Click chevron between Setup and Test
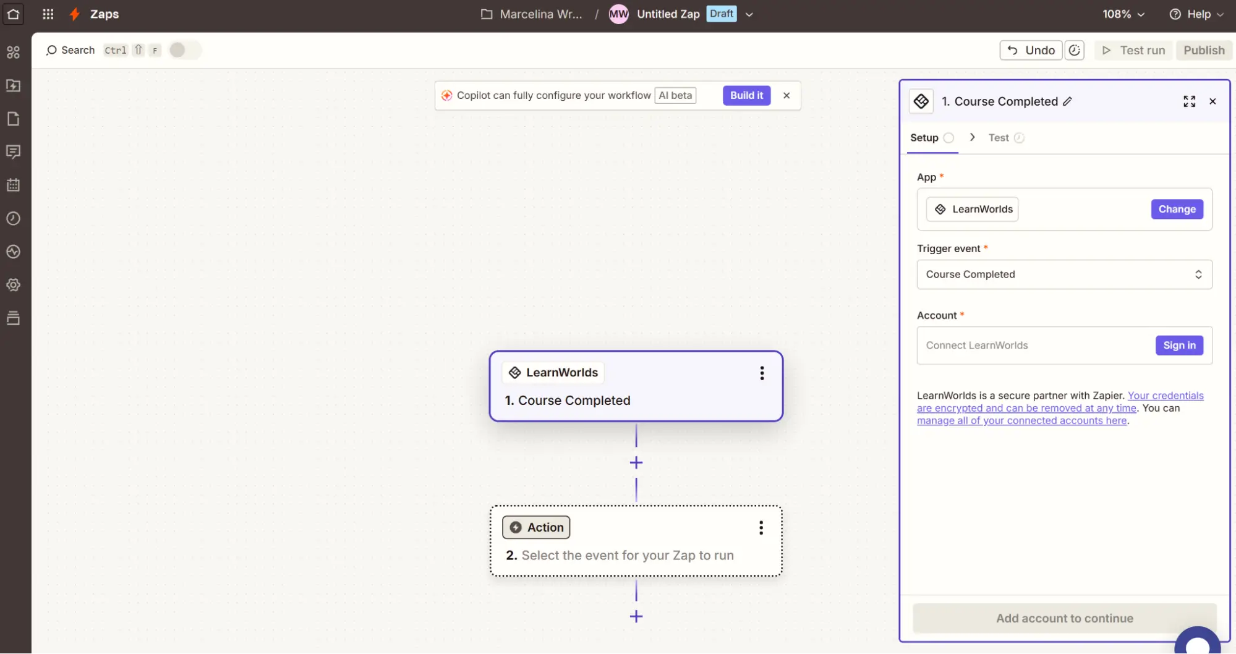1236x654 pixels. pos(972,137)
